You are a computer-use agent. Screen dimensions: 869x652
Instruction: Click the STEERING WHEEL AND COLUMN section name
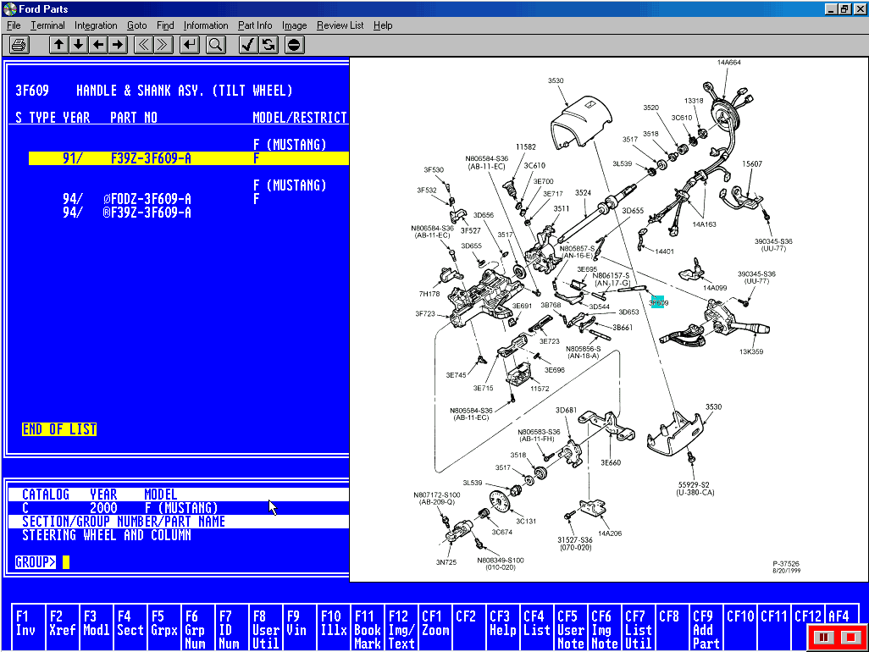(x=107, y=535)
